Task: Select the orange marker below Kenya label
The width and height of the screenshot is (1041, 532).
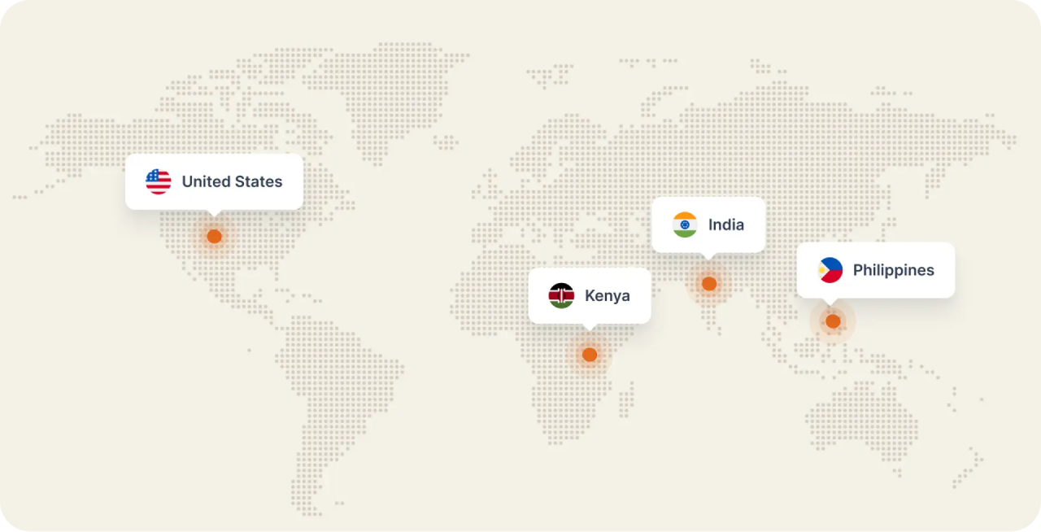Action: coord(590,355)
